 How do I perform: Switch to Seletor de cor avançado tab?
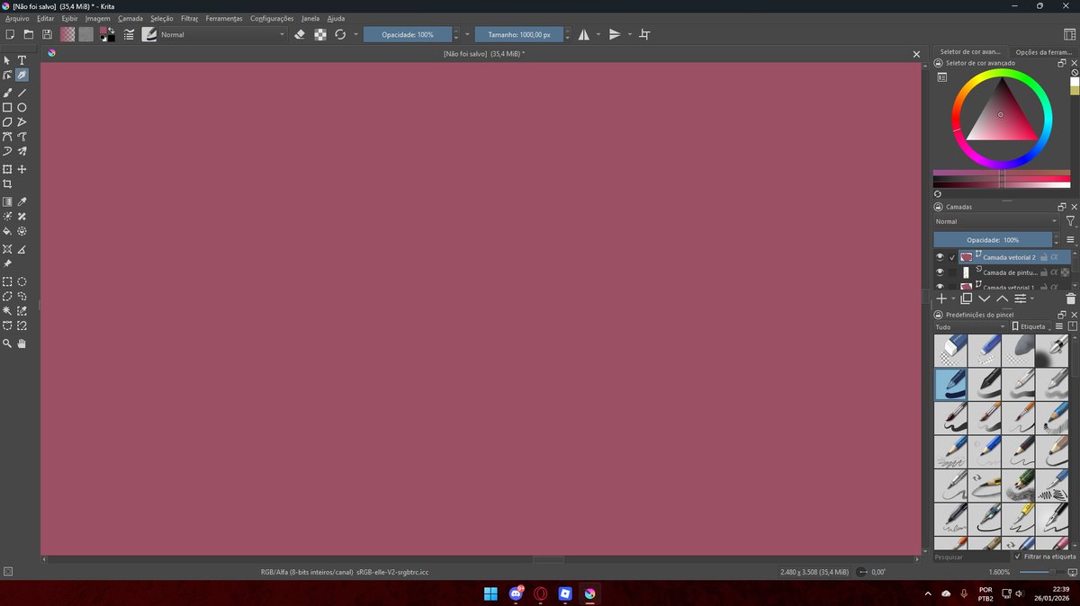pyautogui.click(x=970, y=52)
